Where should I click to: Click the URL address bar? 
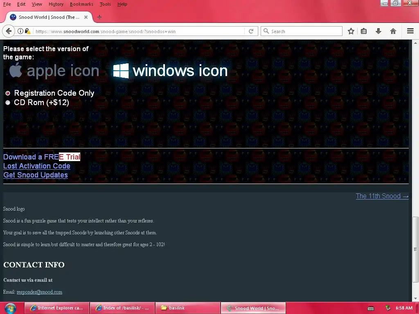tap(139, 31)
